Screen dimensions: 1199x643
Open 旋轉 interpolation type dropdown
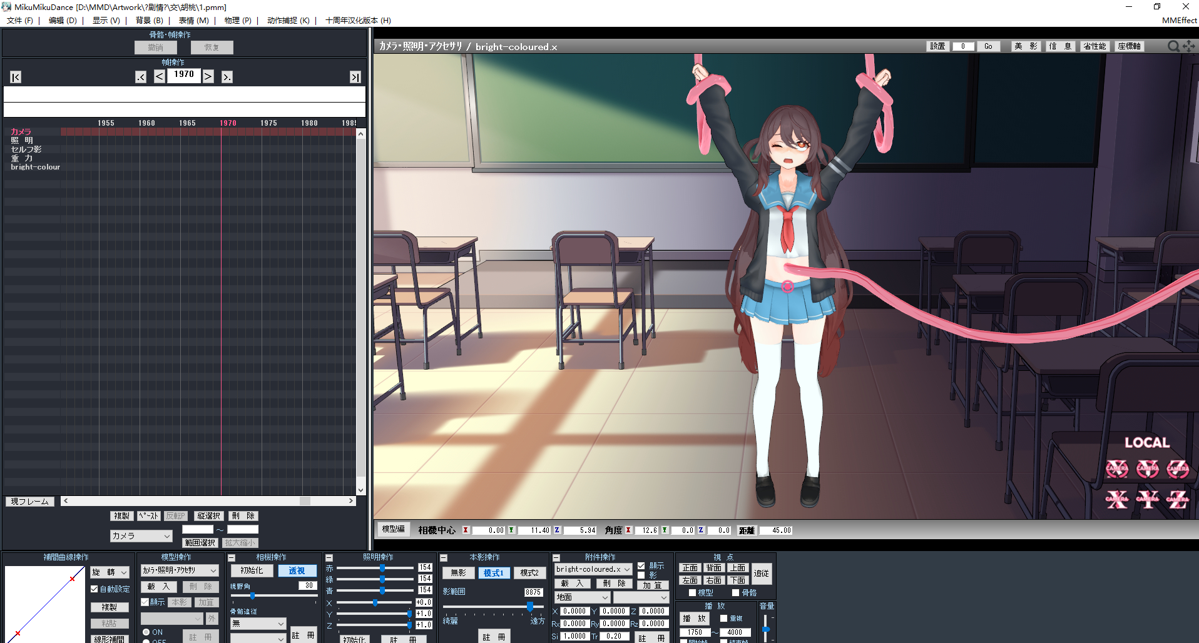(x=110, y=572)
